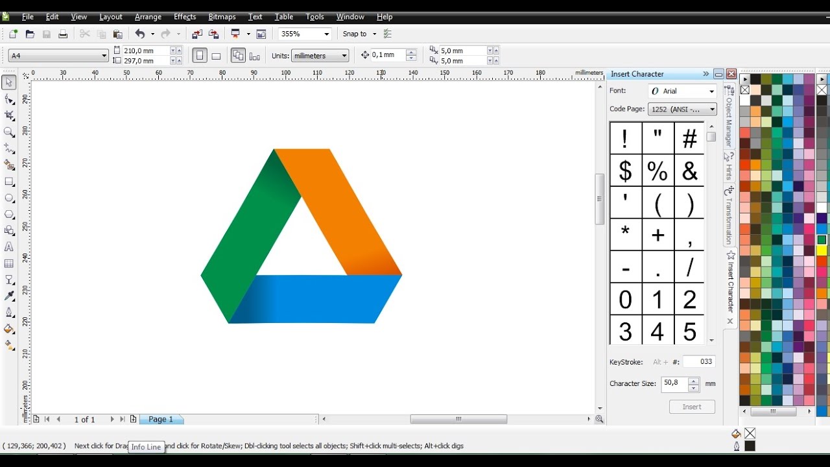Create a new document

(x=13, y=34)
